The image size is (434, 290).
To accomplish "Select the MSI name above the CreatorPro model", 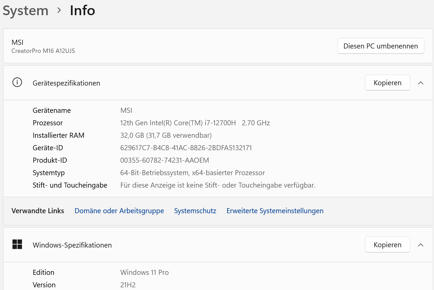I will (x=18, y=42).
